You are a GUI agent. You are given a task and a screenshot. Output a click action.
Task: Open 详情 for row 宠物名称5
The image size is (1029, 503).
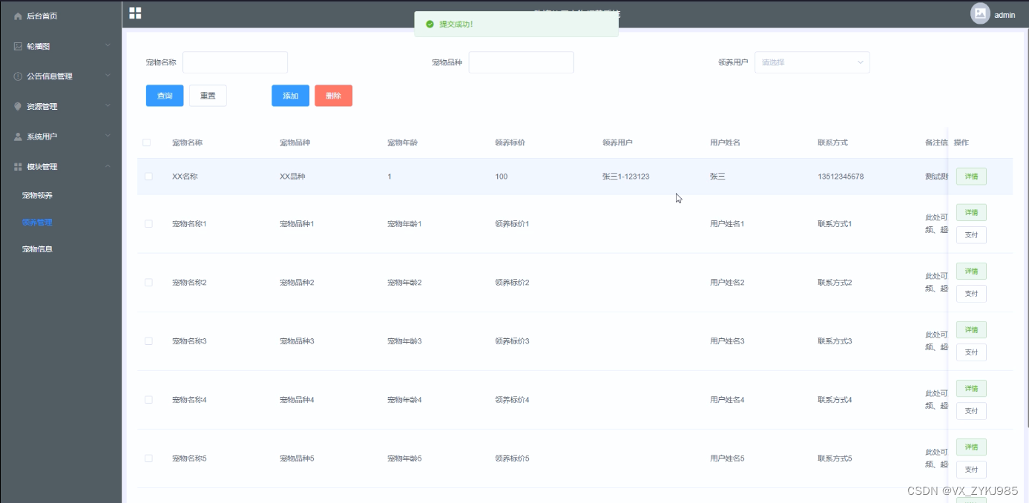(x=971, y=447)
